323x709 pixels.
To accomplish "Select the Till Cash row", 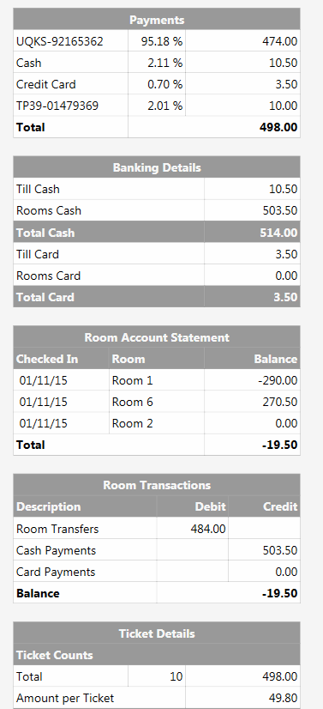I will [x=157, y=189].
